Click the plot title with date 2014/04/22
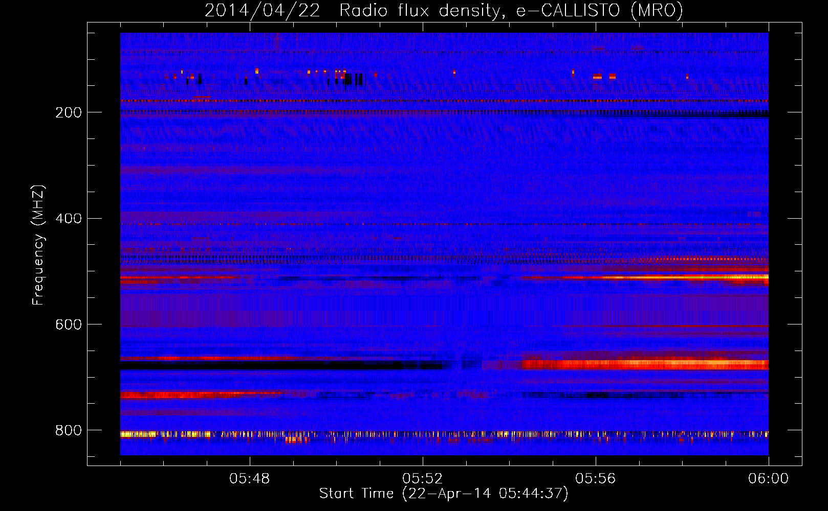 click(444, 11)
